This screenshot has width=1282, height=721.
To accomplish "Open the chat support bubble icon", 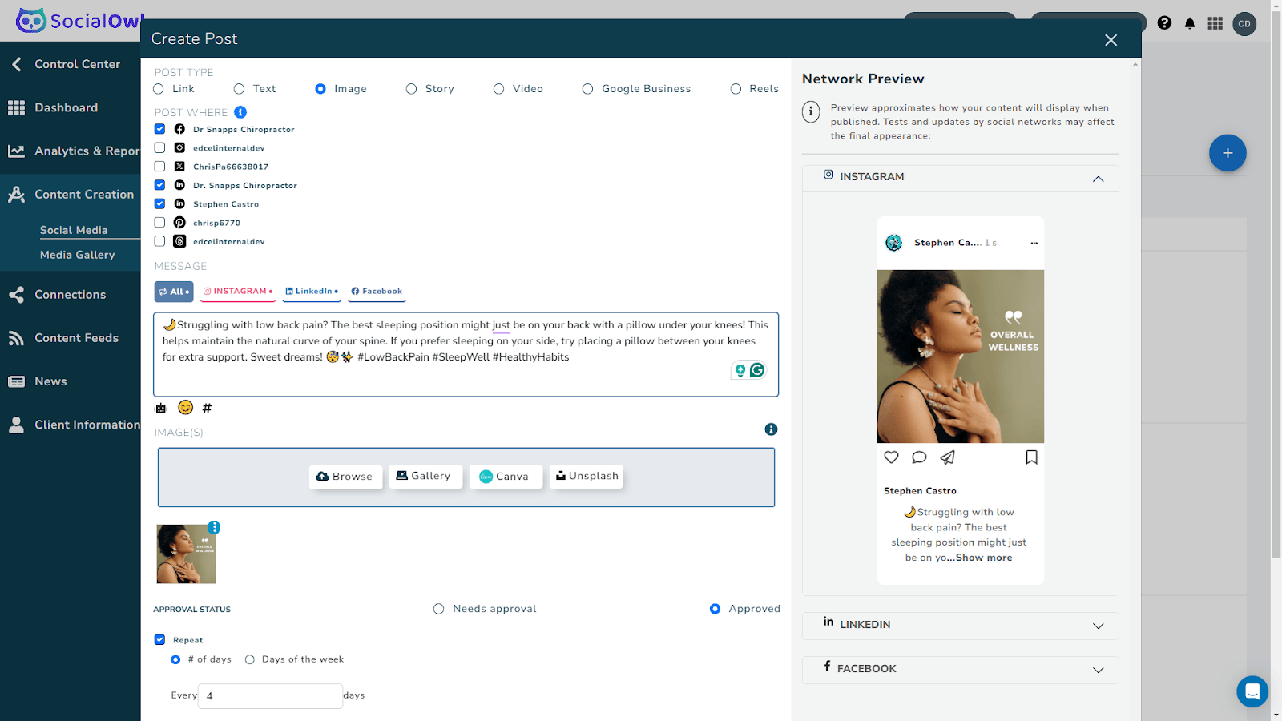I will point(1252,691).
